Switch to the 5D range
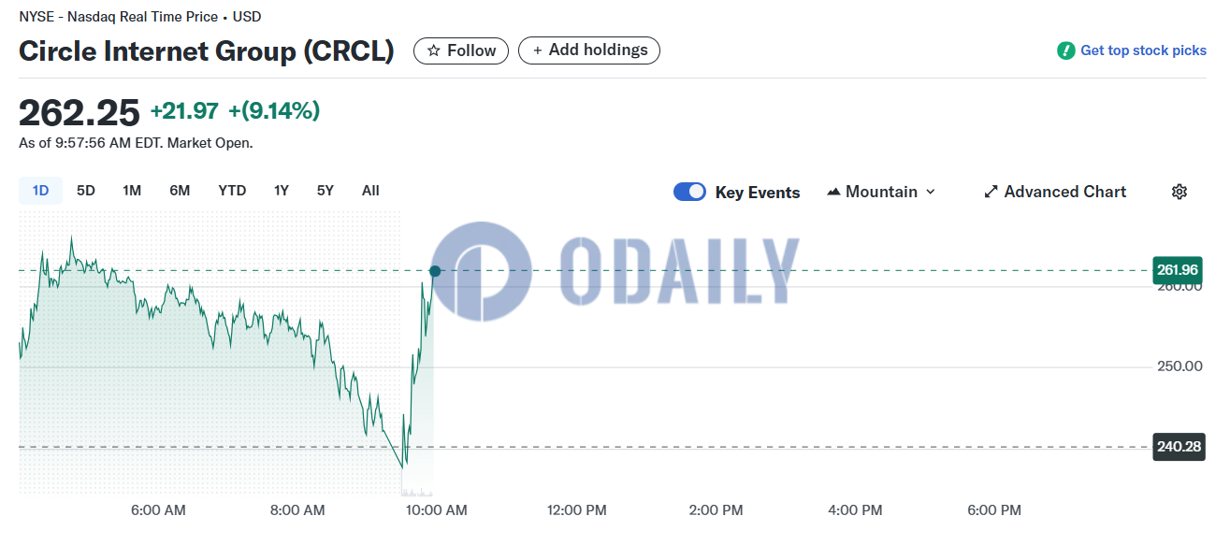 point(86,191)
